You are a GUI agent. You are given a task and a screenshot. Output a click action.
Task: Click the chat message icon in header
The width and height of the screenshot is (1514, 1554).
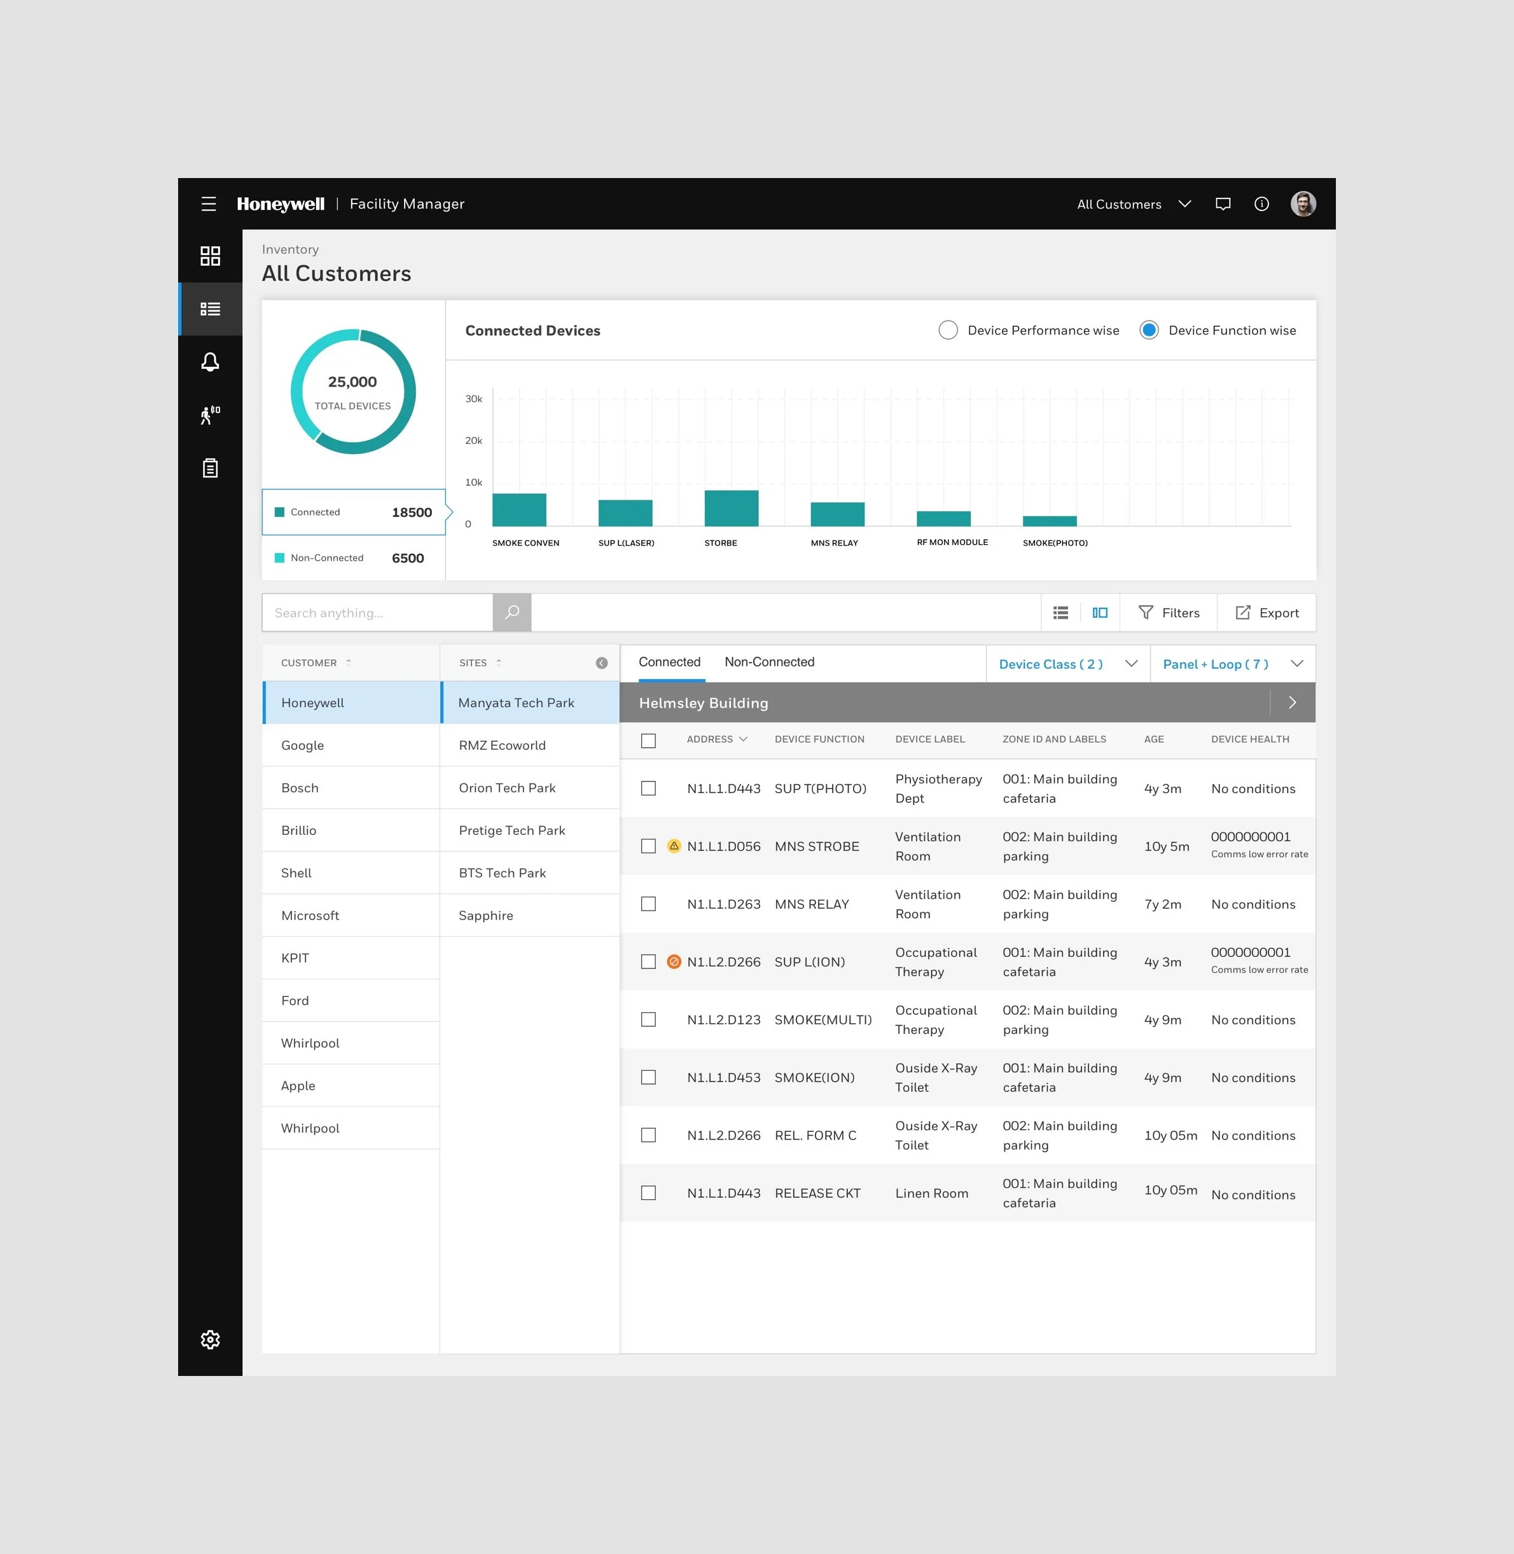1223,204
